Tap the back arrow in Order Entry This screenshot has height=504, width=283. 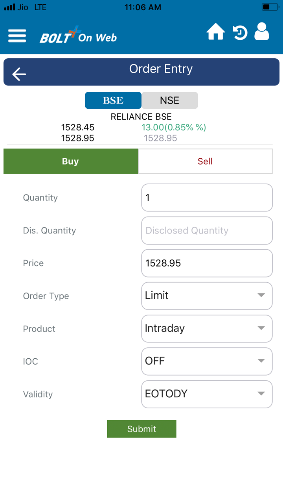(x=19, y=74)
